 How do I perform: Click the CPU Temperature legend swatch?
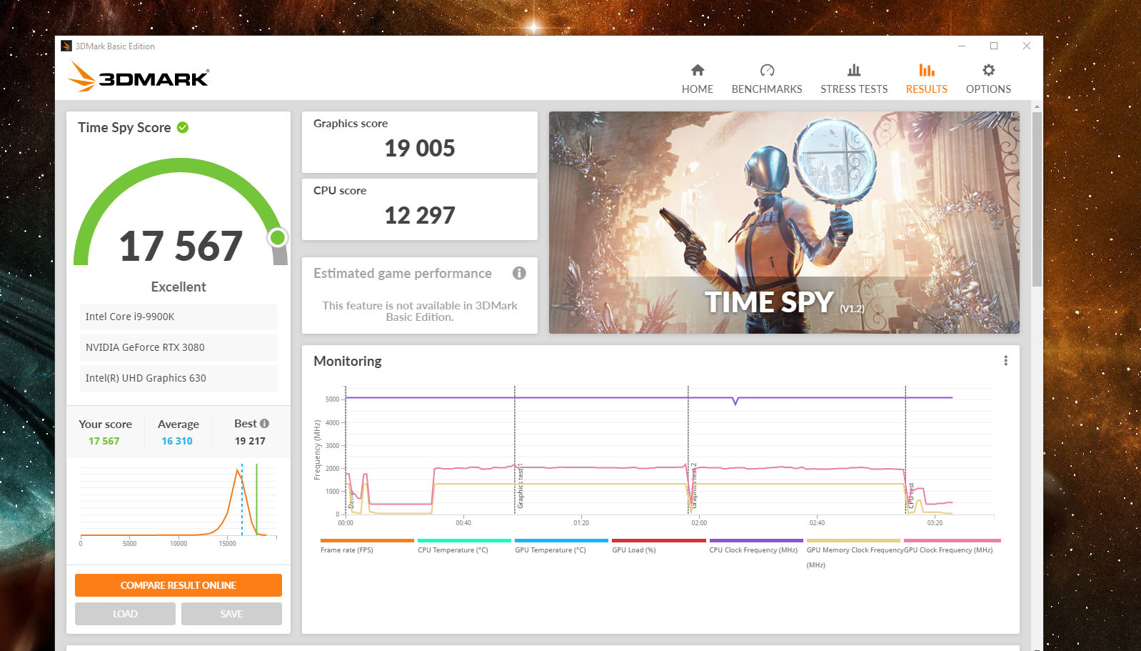point(464,540)
